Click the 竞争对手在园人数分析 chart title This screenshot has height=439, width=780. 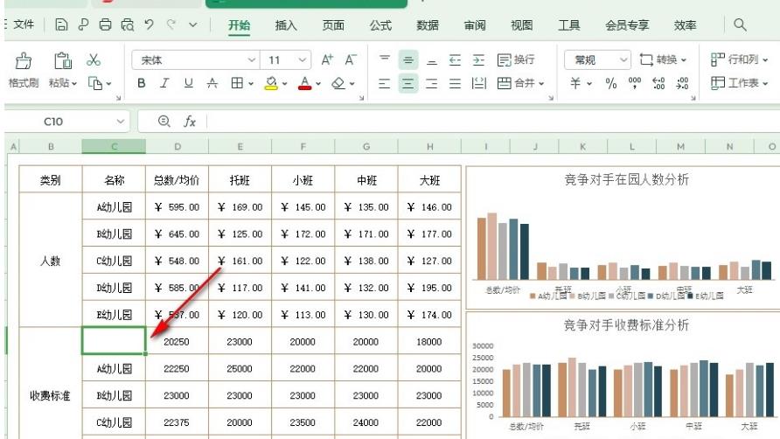626,179
